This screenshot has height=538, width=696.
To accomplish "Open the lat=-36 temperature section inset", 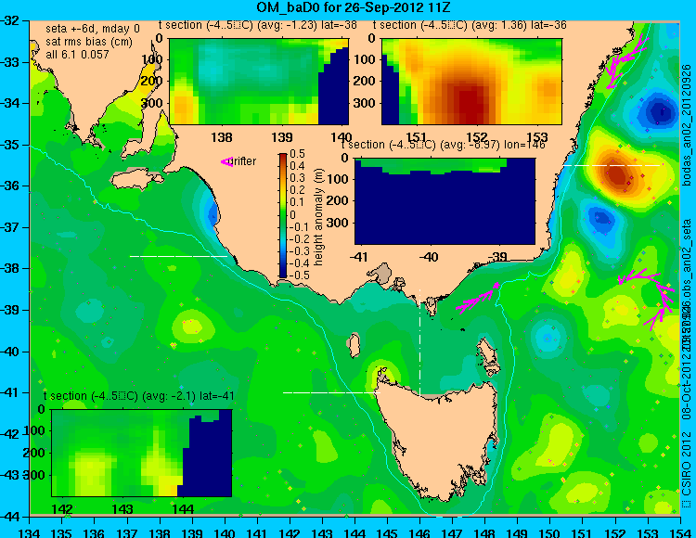I will tap(471, 82).
